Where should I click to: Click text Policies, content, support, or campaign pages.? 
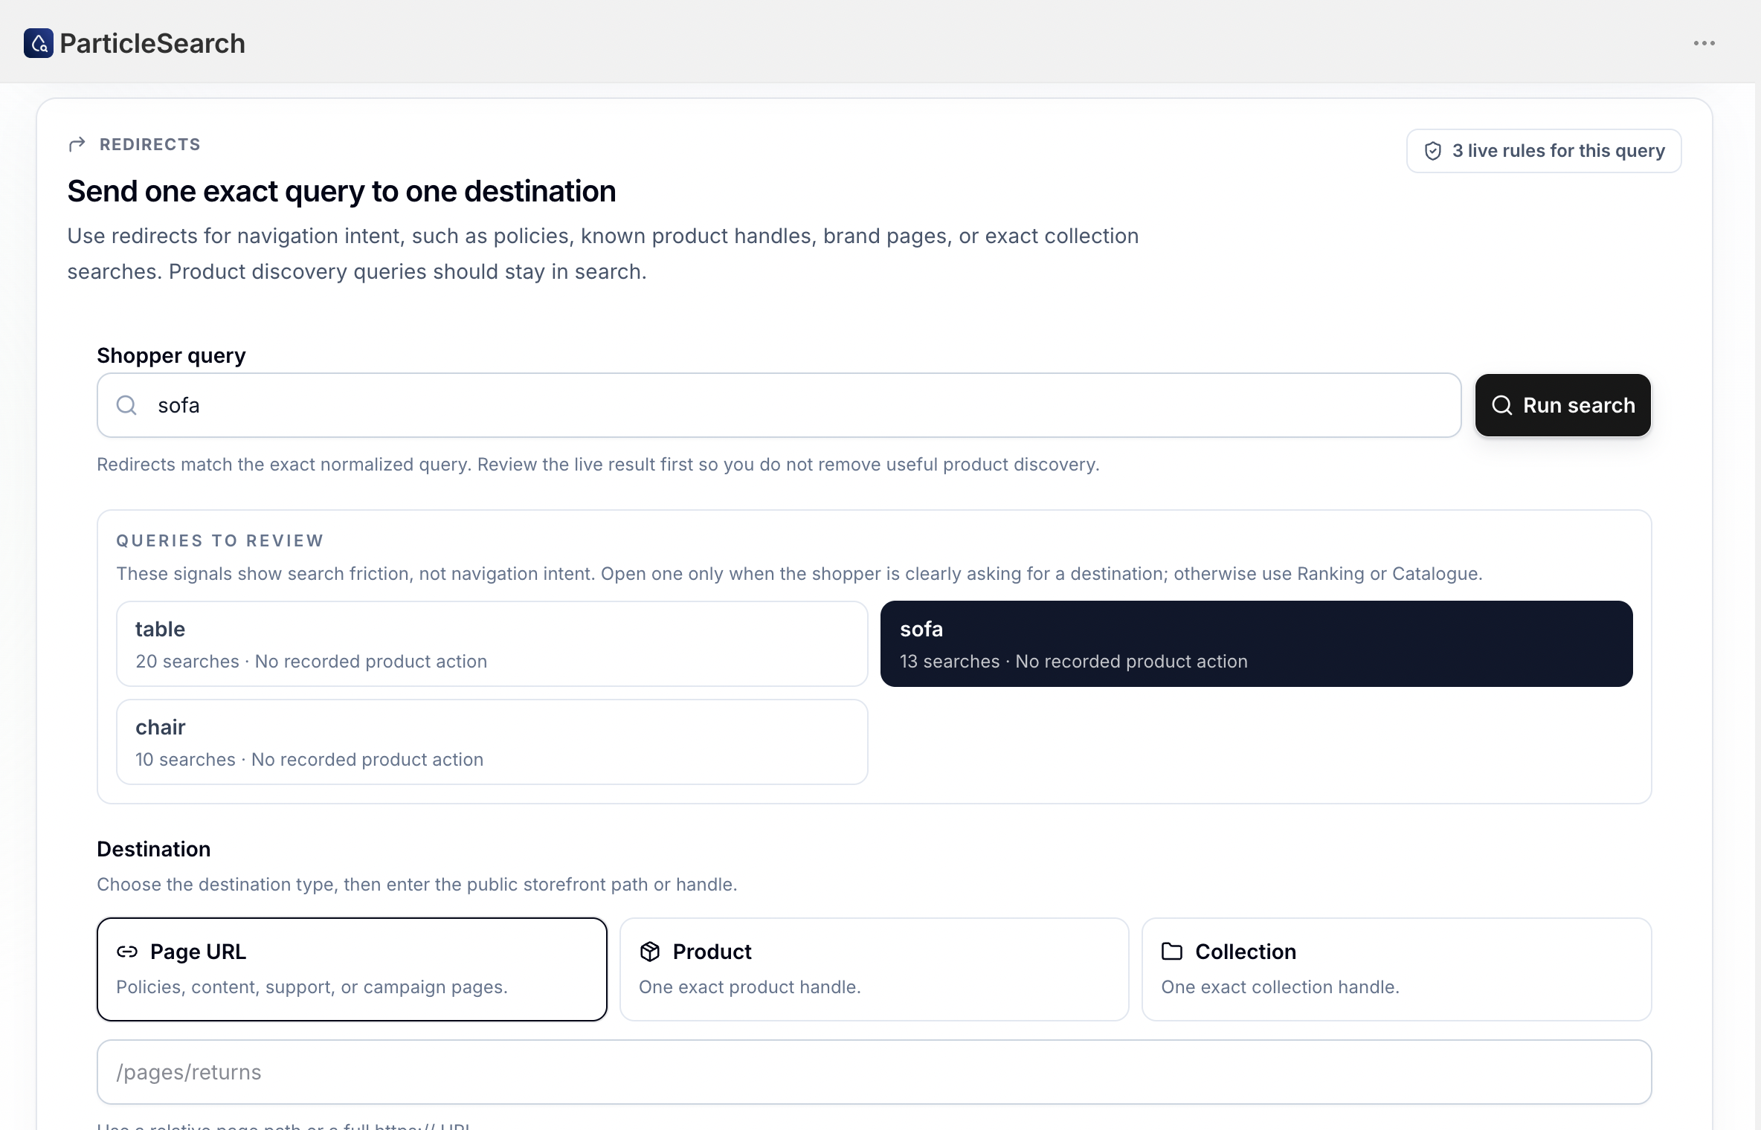(312, 987)
